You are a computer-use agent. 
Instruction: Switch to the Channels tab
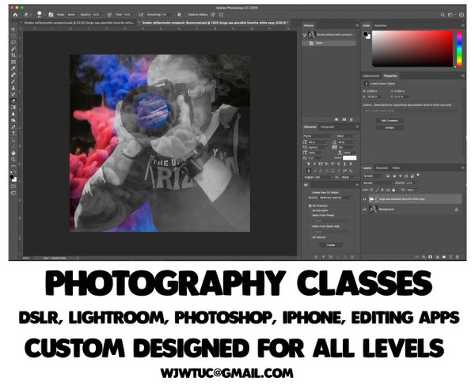382,168
